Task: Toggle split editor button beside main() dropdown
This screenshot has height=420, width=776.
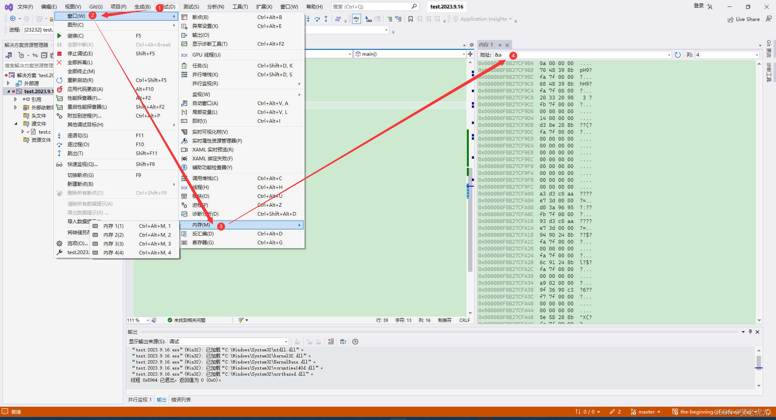Action: (470, 54)
